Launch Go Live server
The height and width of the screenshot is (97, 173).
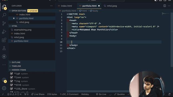[101, 94]
